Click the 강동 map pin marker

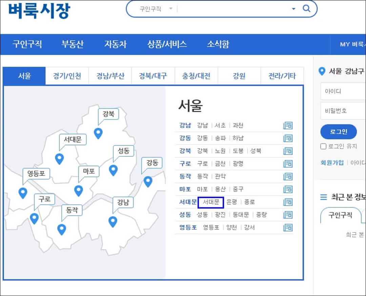(x=147, y=182)
